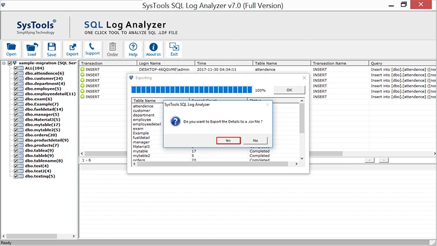Viewport: 437px width, 246px height.
Task: Toggle dbo.mytable(17) checkbox
Action: [x=16, y=125]
